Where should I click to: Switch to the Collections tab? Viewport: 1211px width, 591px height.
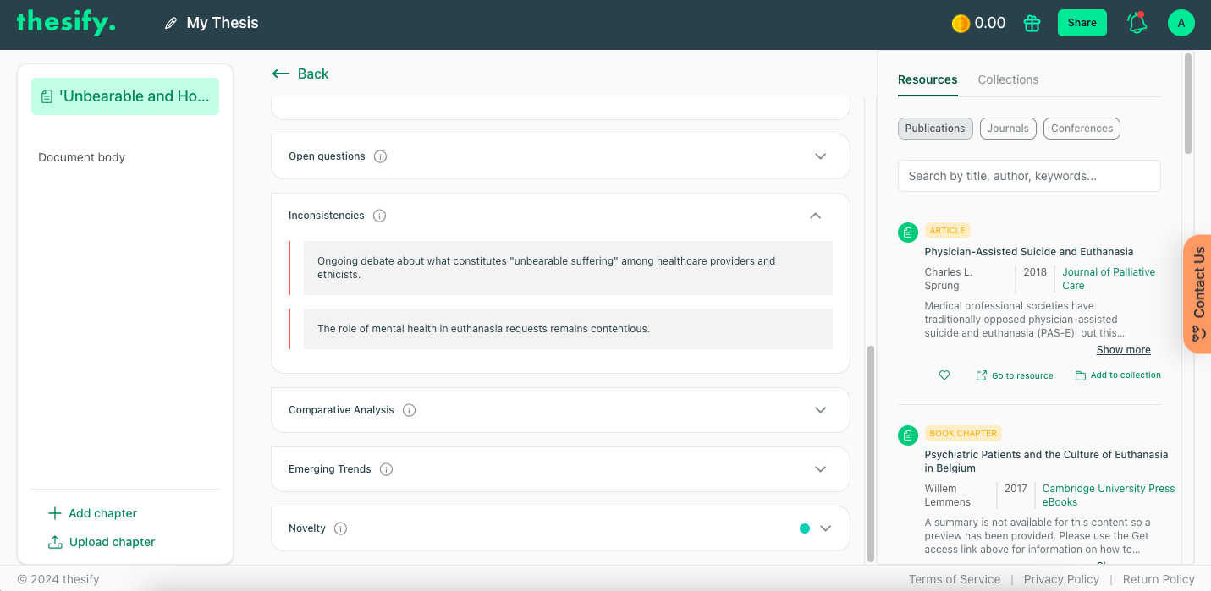1008,79
